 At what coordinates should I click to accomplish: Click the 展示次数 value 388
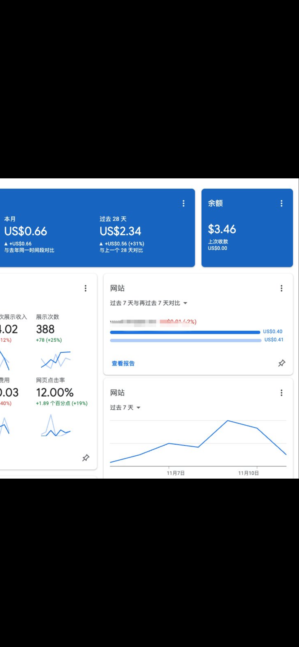coord(45,329)
